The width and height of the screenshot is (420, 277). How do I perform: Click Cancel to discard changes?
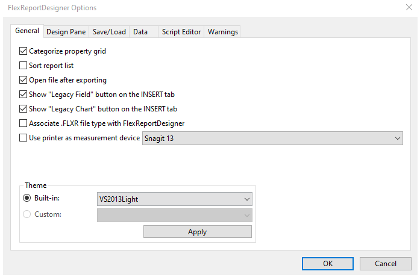pyautogui.click(x=385, y=264)
